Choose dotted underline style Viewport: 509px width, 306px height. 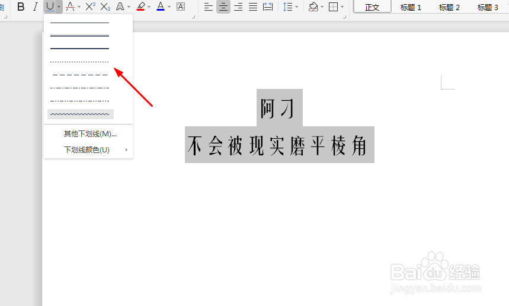tap(80, 62)
